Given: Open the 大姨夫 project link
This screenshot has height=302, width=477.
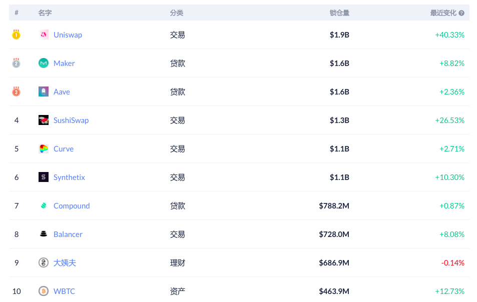Looking at the screenshot, I should tap(65, 262).
